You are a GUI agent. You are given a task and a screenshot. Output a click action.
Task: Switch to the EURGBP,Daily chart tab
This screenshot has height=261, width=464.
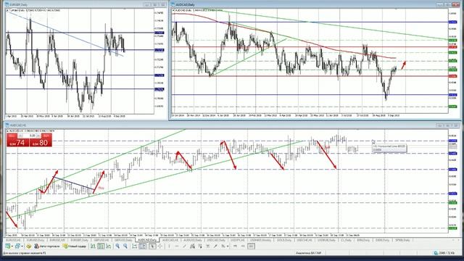click(x=79, y=240)
